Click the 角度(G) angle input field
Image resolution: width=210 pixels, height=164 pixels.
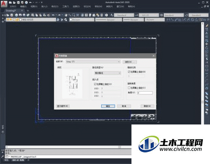[145, 93]
